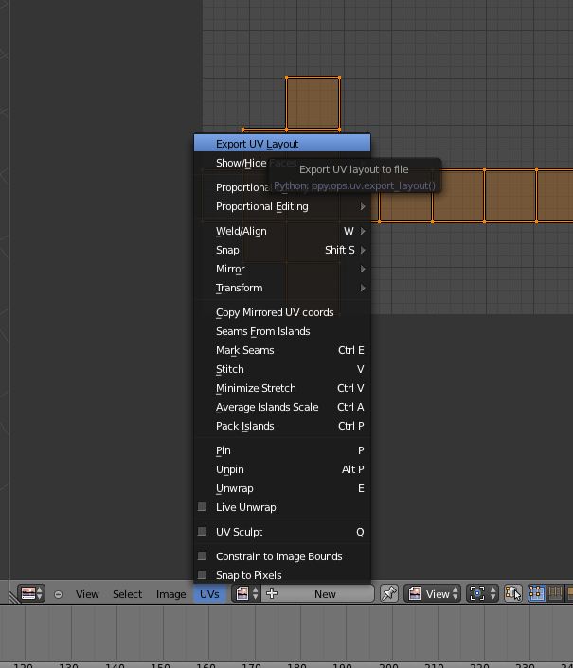Open the browse image datablock icon
This screenshot has width=573, height=668.
246,593
